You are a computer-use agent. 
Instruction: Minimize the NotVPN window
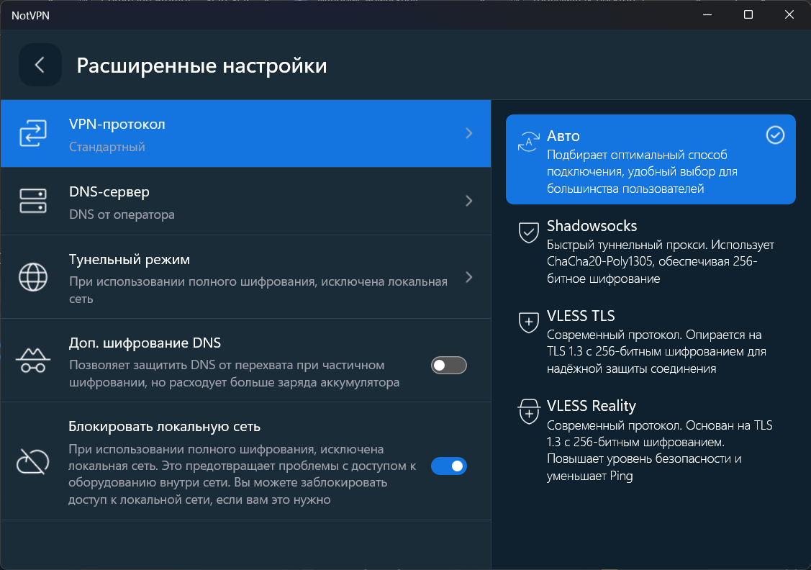click(707, 14)
